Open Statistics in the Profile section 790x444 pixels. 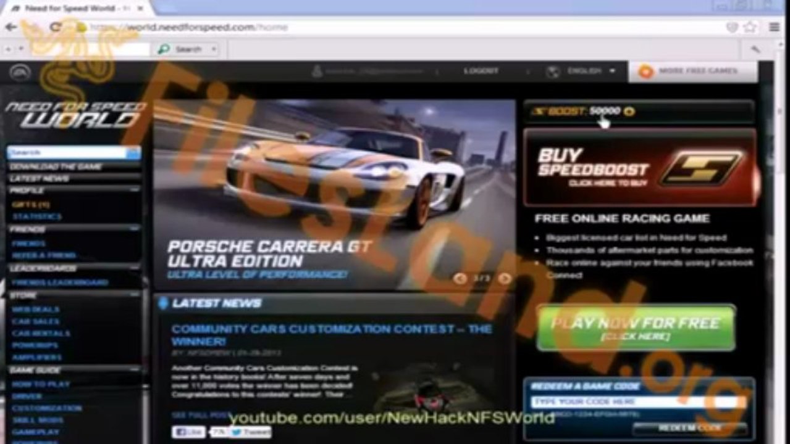(x=37, y=216)
